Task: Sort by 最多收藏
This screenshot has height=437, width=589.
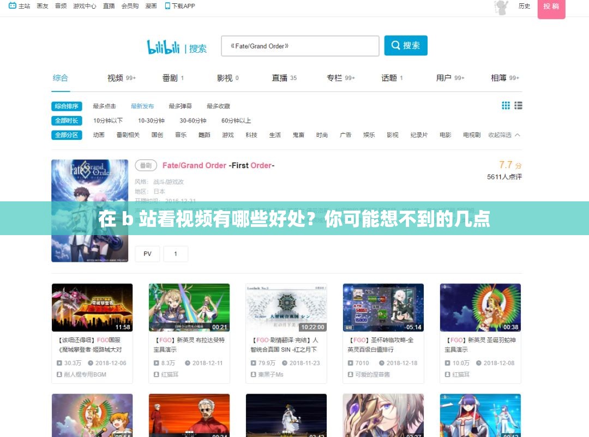Action: [x=218, y=106]
